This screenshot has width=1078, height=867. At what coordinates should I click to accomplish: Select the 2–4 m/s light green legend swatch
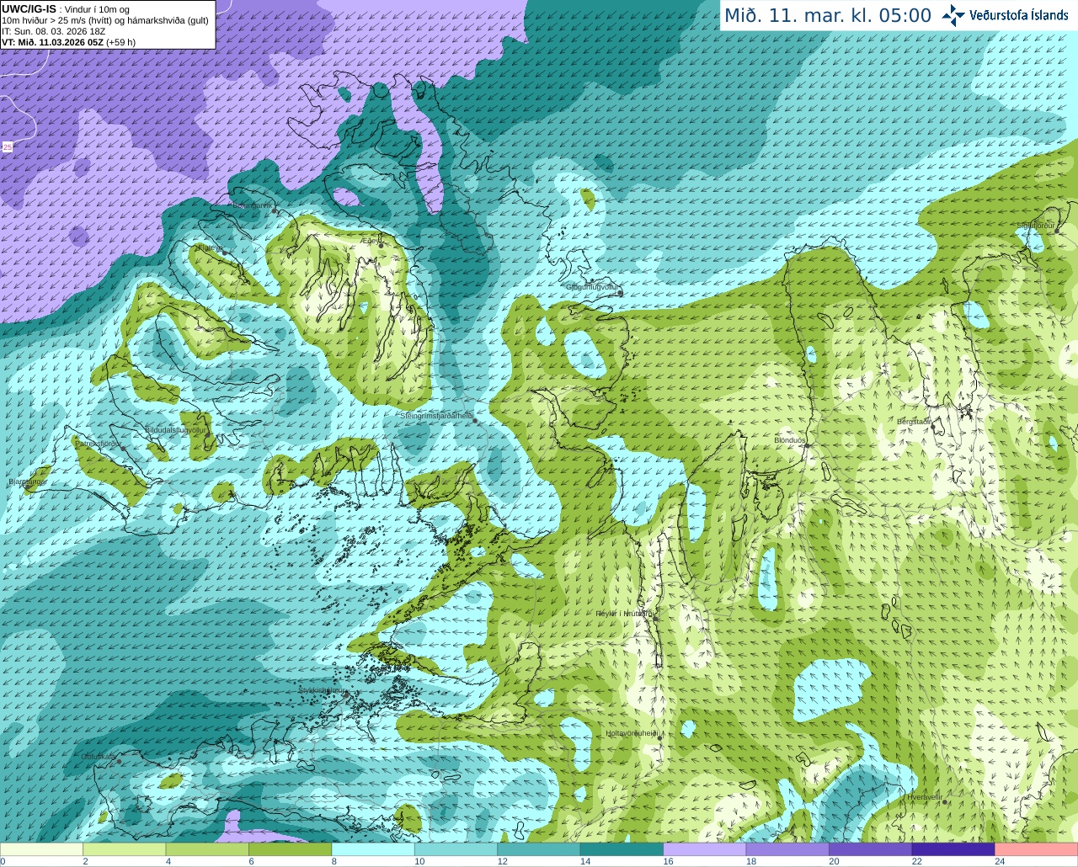click(x=125, y=849)
